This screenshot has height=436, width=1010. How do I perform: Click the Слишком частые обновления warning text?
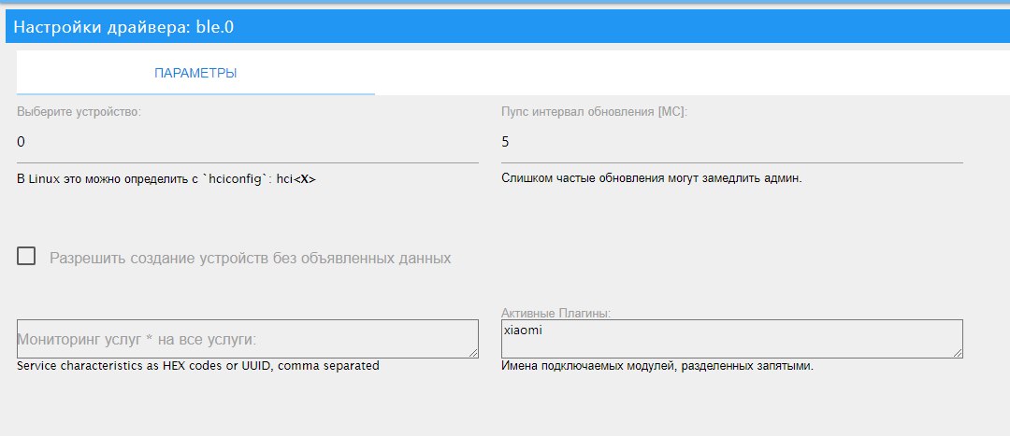(x=651, y=178)
